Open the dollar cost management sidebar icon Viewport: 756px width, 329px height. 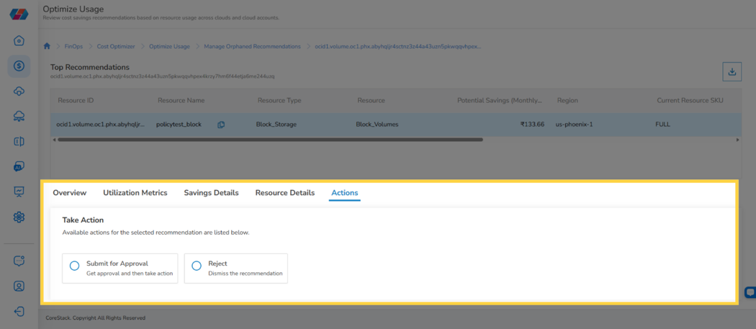click(19, 66)
